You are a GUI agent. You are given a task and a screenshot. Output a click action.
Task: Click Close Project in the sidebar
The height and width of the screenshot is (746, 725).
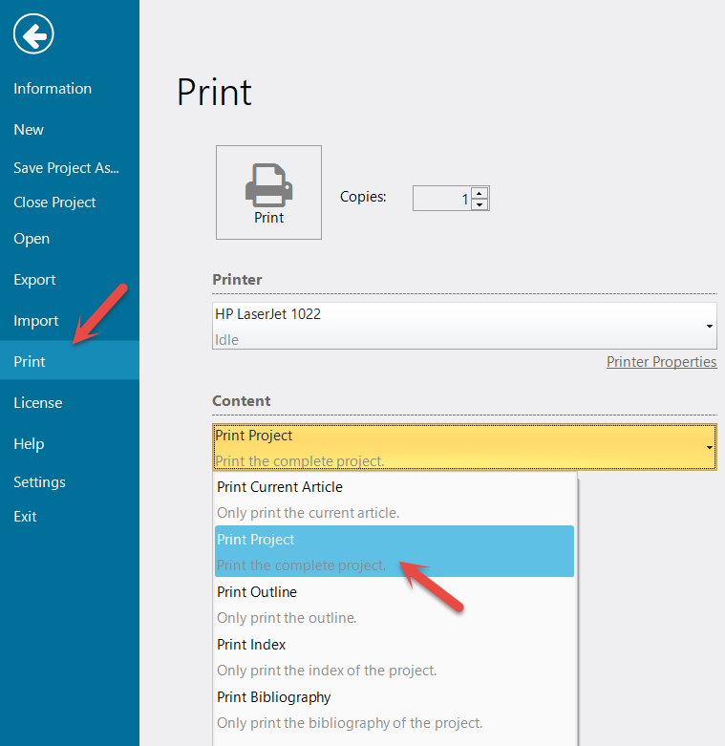pyautogui.click(x=54, y=202)
